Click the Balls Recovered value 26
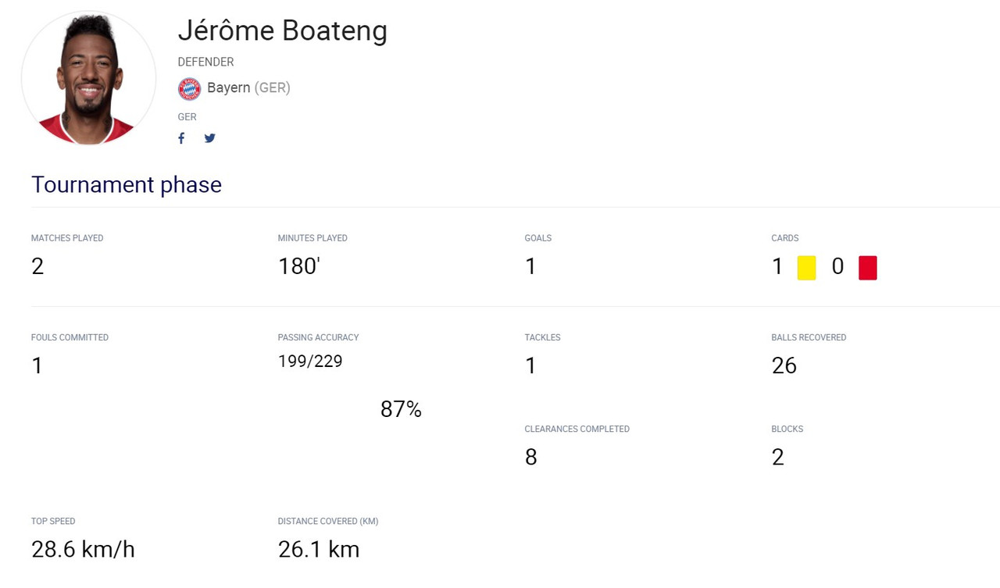Image resolution: width=1000 pixels, height=588 pixels. pyautogui.click(x=784, y=366)
